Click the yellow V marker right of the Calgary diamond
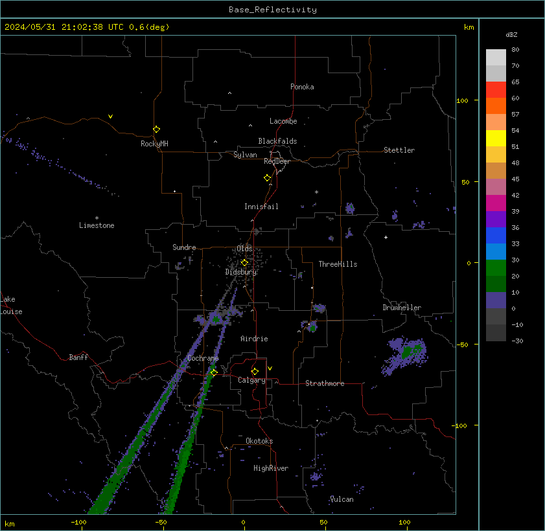 point(270,368)
